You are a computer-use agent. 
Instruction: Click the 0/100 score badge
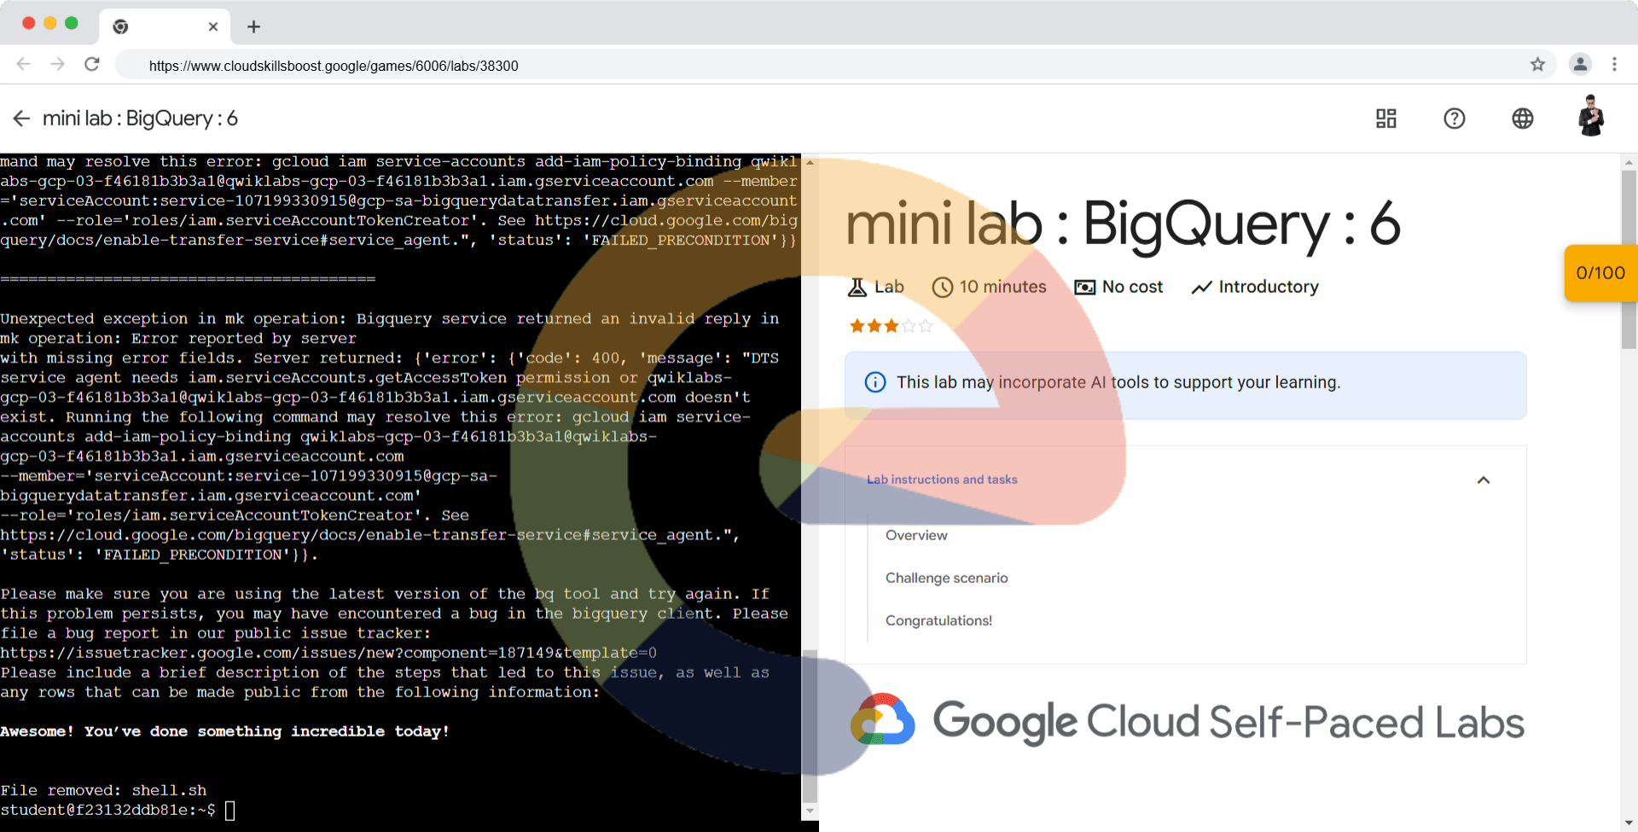pos(1600,273)
